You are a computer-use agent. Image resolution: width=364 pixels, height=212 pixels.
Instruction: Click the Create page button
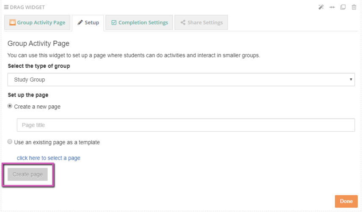point(28,174)
